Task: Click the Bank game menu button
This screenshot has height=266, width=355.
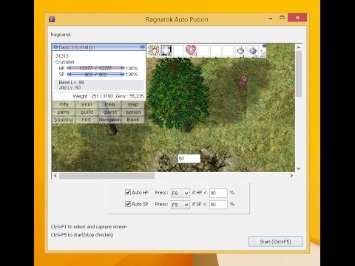Action: tap(133, 120)
